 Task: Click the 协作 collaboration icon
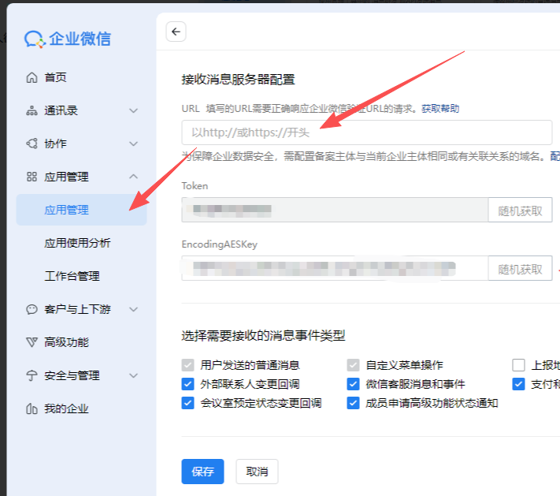[32, 144]
